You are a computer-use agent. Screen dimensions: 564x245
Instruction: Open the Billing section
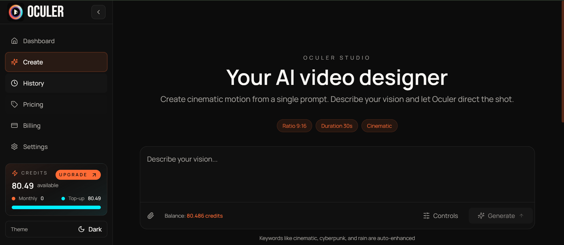(x=56, y=125)
